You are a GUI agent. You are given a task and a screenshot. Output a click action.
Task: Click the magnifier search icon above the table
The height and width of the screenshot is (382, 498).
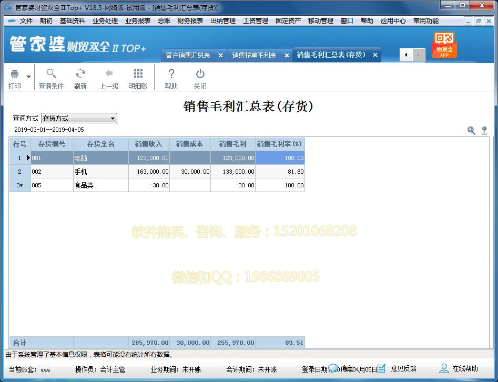coord(471,130)
